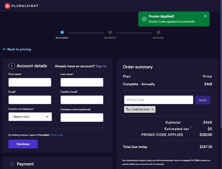Go back to pricing link

(17, 49)
